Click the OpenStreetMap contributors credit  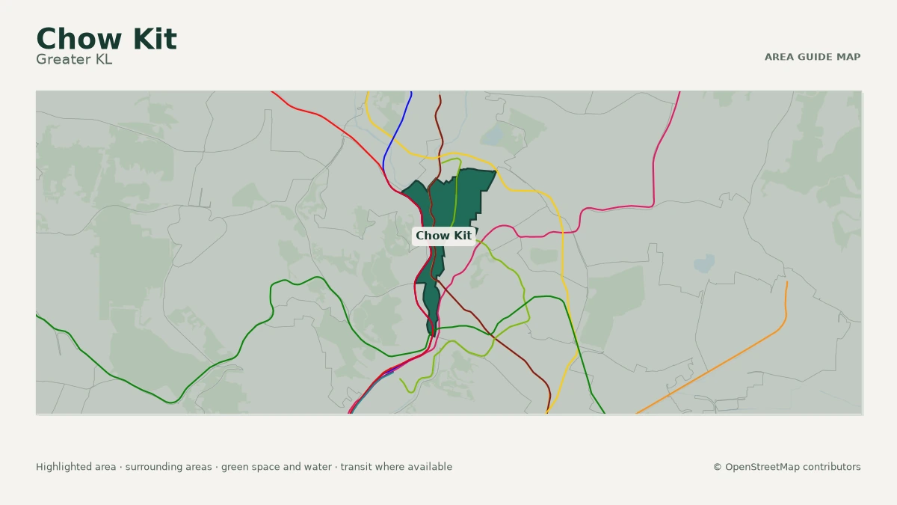click(786, 467)
